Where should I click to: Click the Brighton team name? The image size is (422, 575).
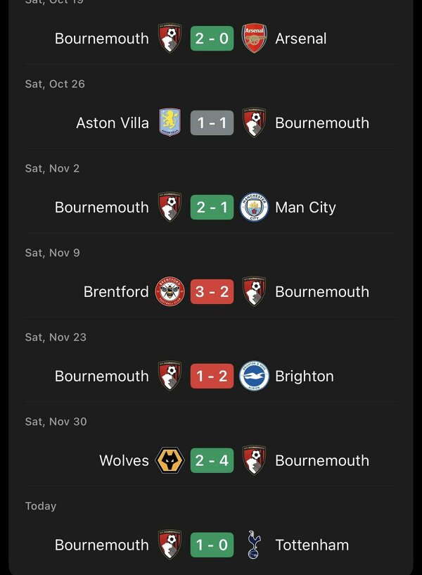[304, 377]
